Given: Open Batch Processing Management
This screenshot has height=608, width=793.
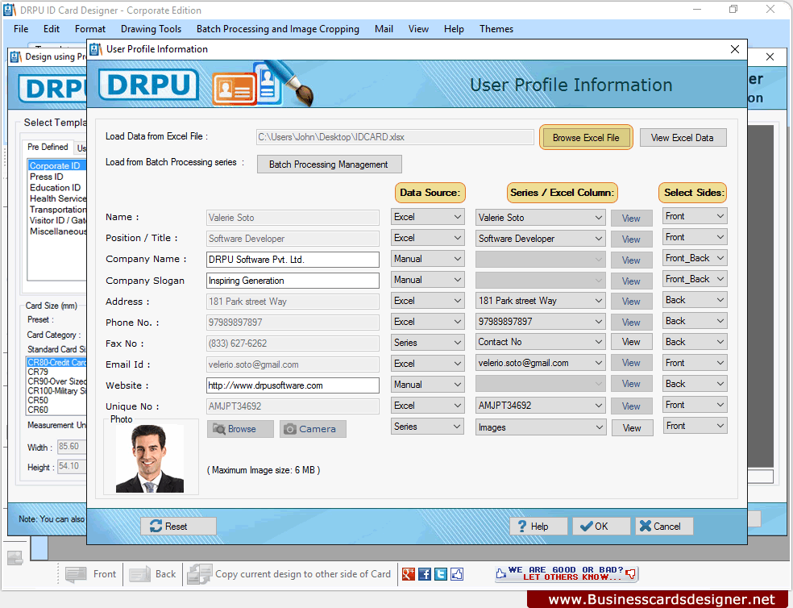Looking at the screenshot, I should click(329, 164).
